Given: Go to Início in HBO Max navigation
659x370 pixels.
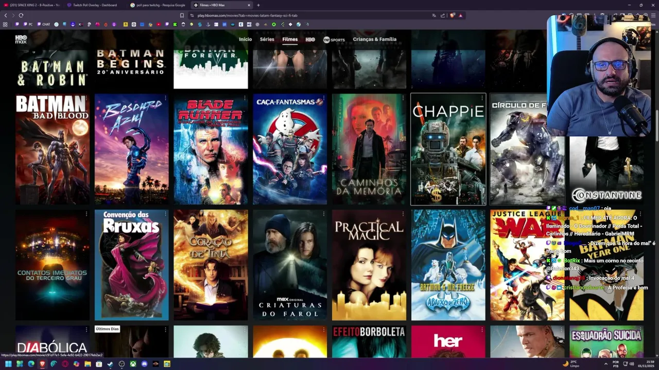Looking at the screenshot, I should pos(246,39).
